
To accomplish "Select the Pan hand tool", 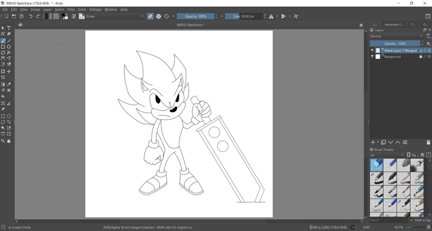I will [9, 141].
